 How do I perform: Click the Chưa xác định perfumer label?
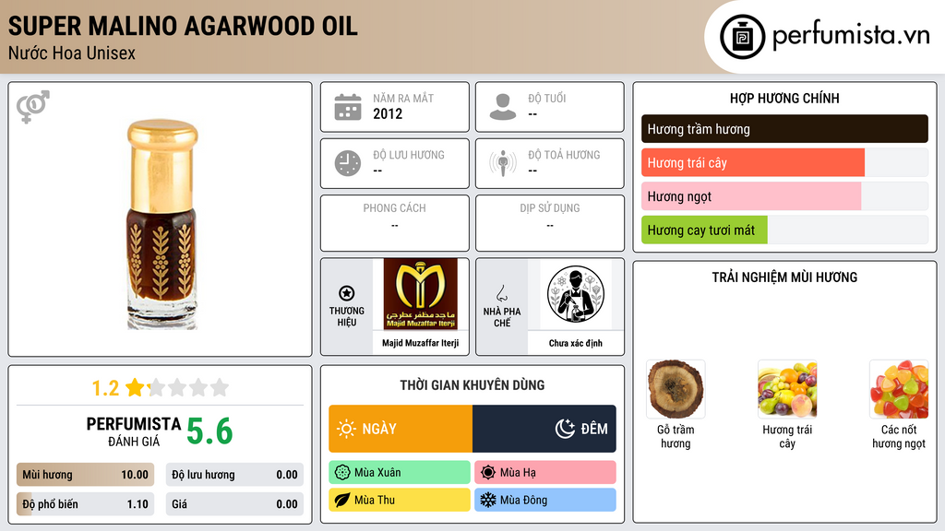(x=576, y=343)
